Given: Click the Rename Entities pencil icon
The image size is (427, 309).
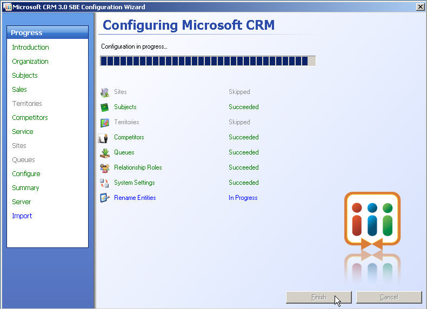Looking at the screenshot, I should pos(104,198).
